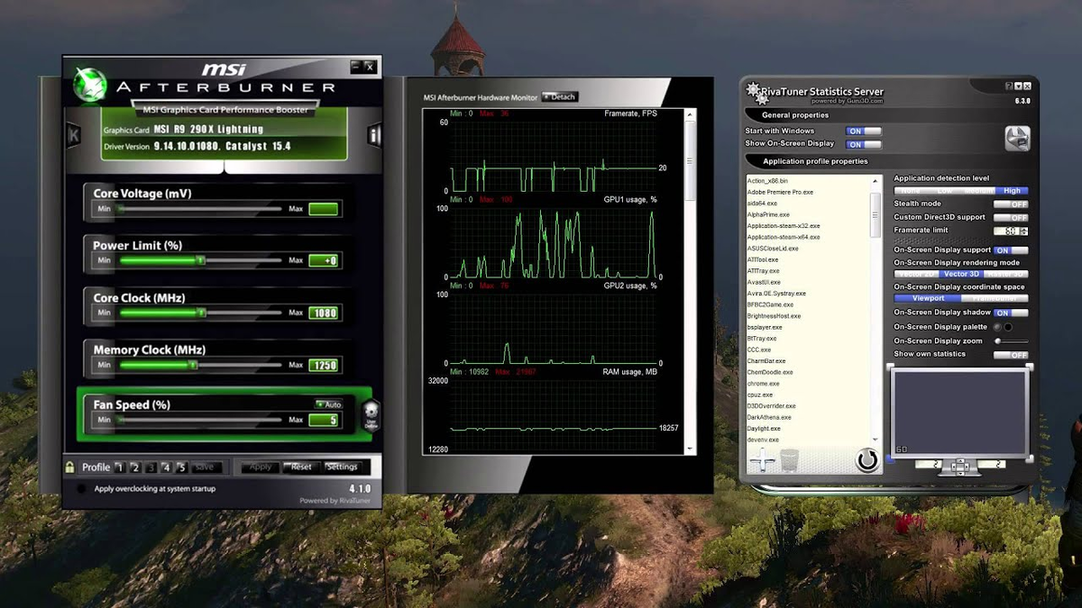Toggle the profile lock padlock icon
Screen dimensions: 1082x608
click(69, 467)
